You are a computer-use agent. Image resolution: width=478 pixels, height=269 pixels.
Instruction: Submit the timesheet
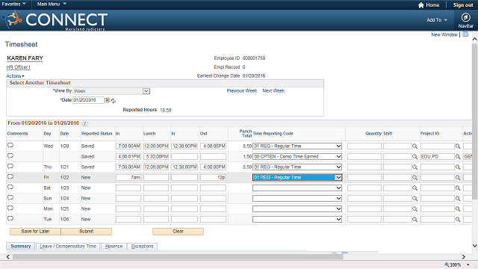coord(87,232)
